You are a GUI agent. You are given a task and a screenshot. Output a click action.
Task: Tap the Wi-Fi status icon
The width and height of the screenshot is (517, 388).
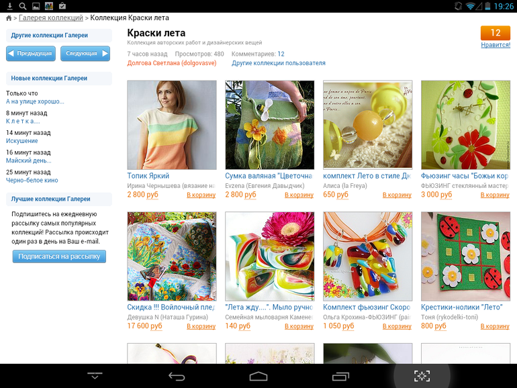470,6
